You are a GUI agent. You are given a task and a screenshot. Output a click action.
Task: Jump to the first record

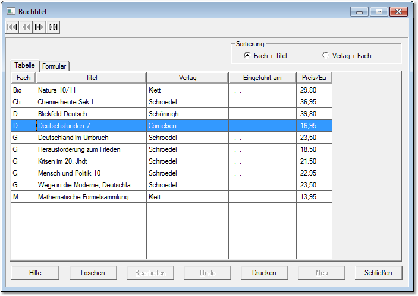click(x=12, y=27)
